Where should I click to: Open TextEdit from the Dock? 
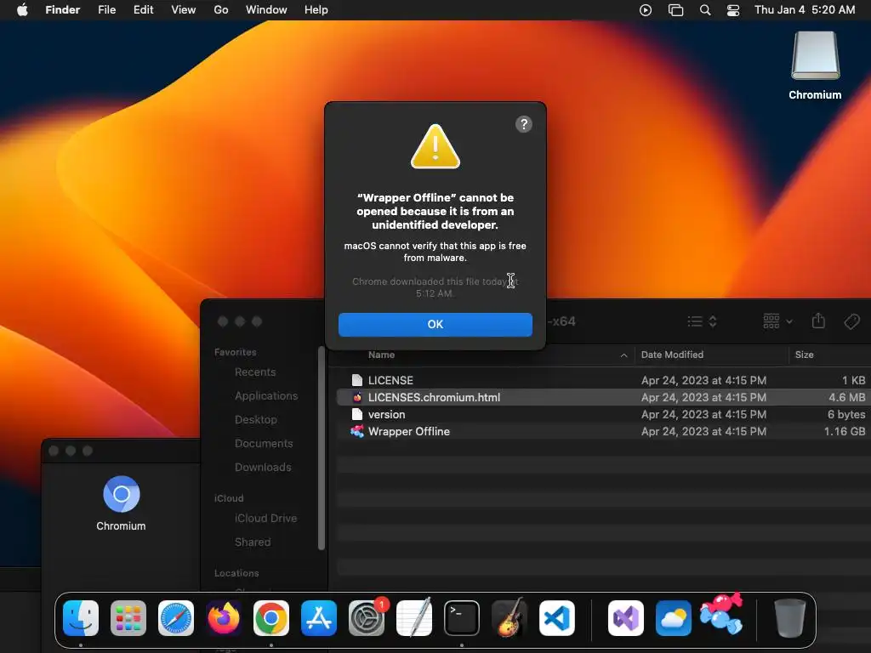click(x=414, y=618)
